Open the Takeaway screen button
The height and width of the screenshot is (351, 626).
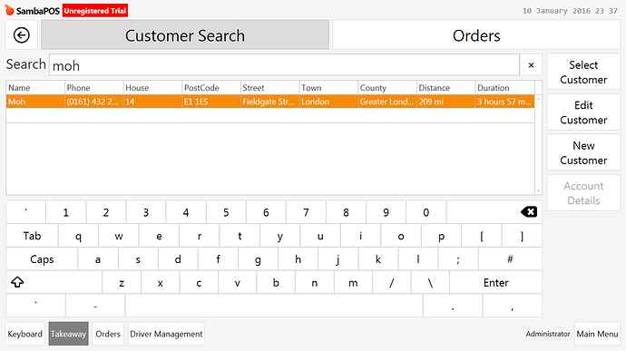pos(68,334)
